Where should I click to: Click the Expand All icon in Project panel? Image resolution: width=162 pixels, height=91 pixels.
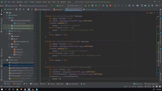click(x=20, y=9)
